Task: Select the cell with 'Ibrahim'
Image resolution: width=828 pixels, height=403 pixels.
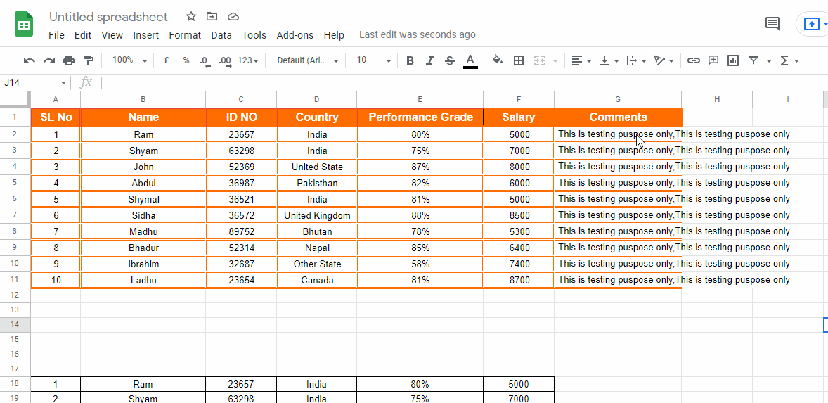Action: pos(143,264)
